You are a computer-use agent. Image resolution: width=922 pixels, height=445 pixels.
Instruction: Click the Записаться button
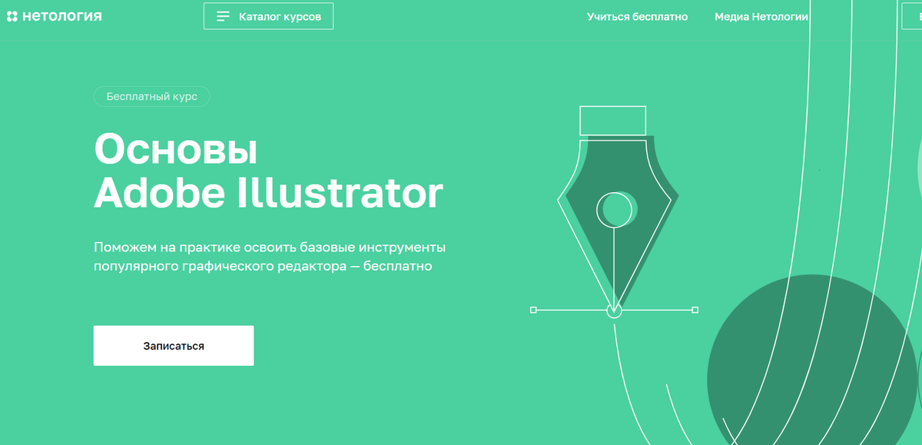(x=174, y=346)
